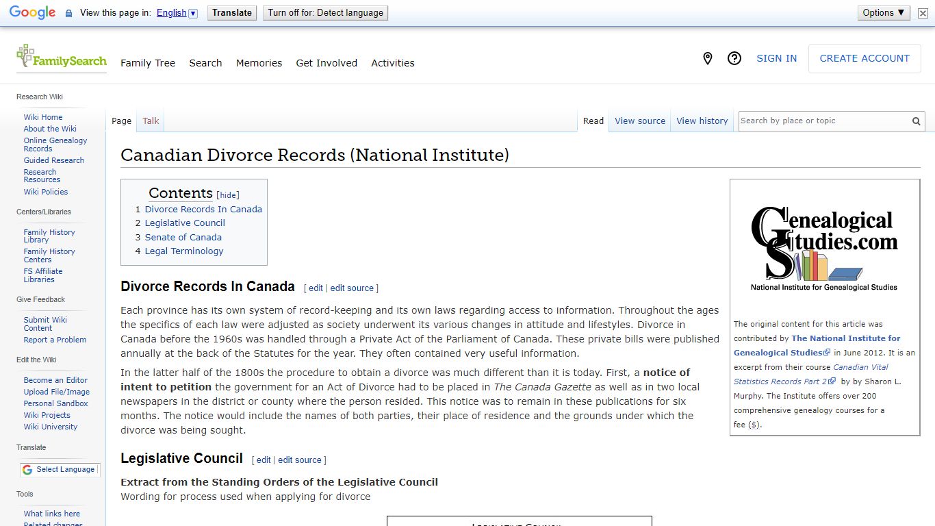Image resolution: width=935 pixels, height=526 pixels.
Task: Open the View source tab
Action: pyautogui.click(x=640, y=121)
